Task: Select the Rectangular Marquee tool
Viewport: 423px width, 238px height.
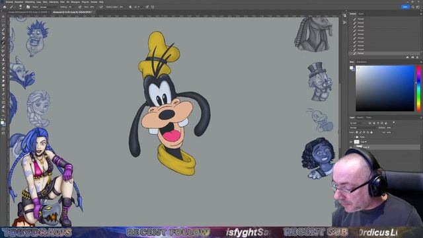Action: coord(3,21)
